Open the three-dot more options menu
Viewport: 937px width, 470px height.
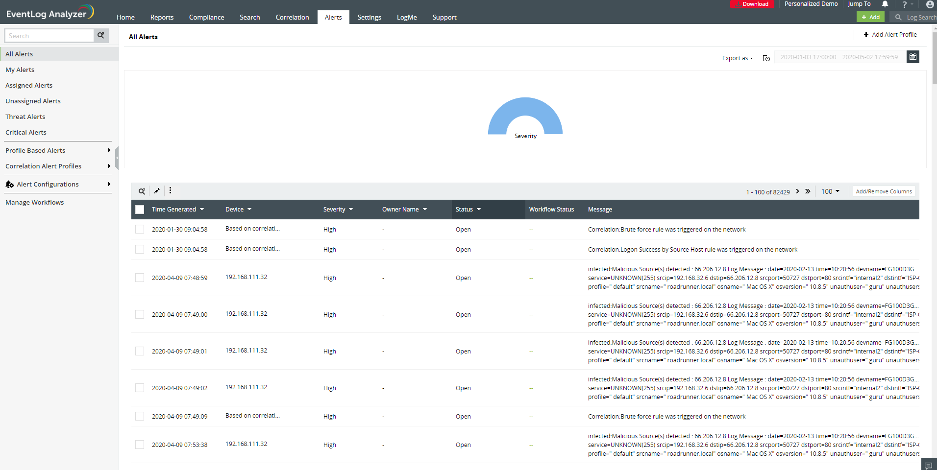pos(170,191)
